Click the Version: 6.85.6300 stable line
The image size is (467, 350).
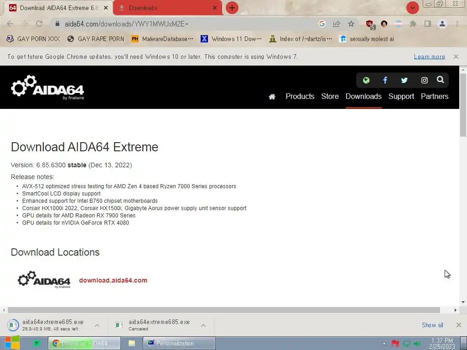pos(72,165)
